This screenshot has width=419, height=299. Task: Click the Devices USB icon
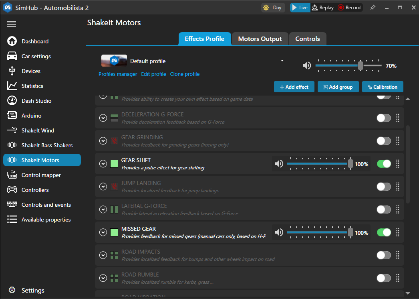[12, 71]
